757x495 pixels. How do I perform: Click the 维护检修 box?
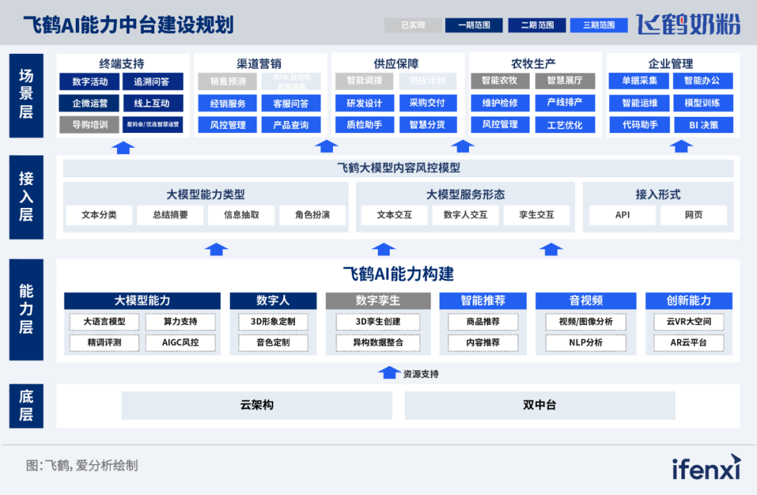click(x=500, y=103)
